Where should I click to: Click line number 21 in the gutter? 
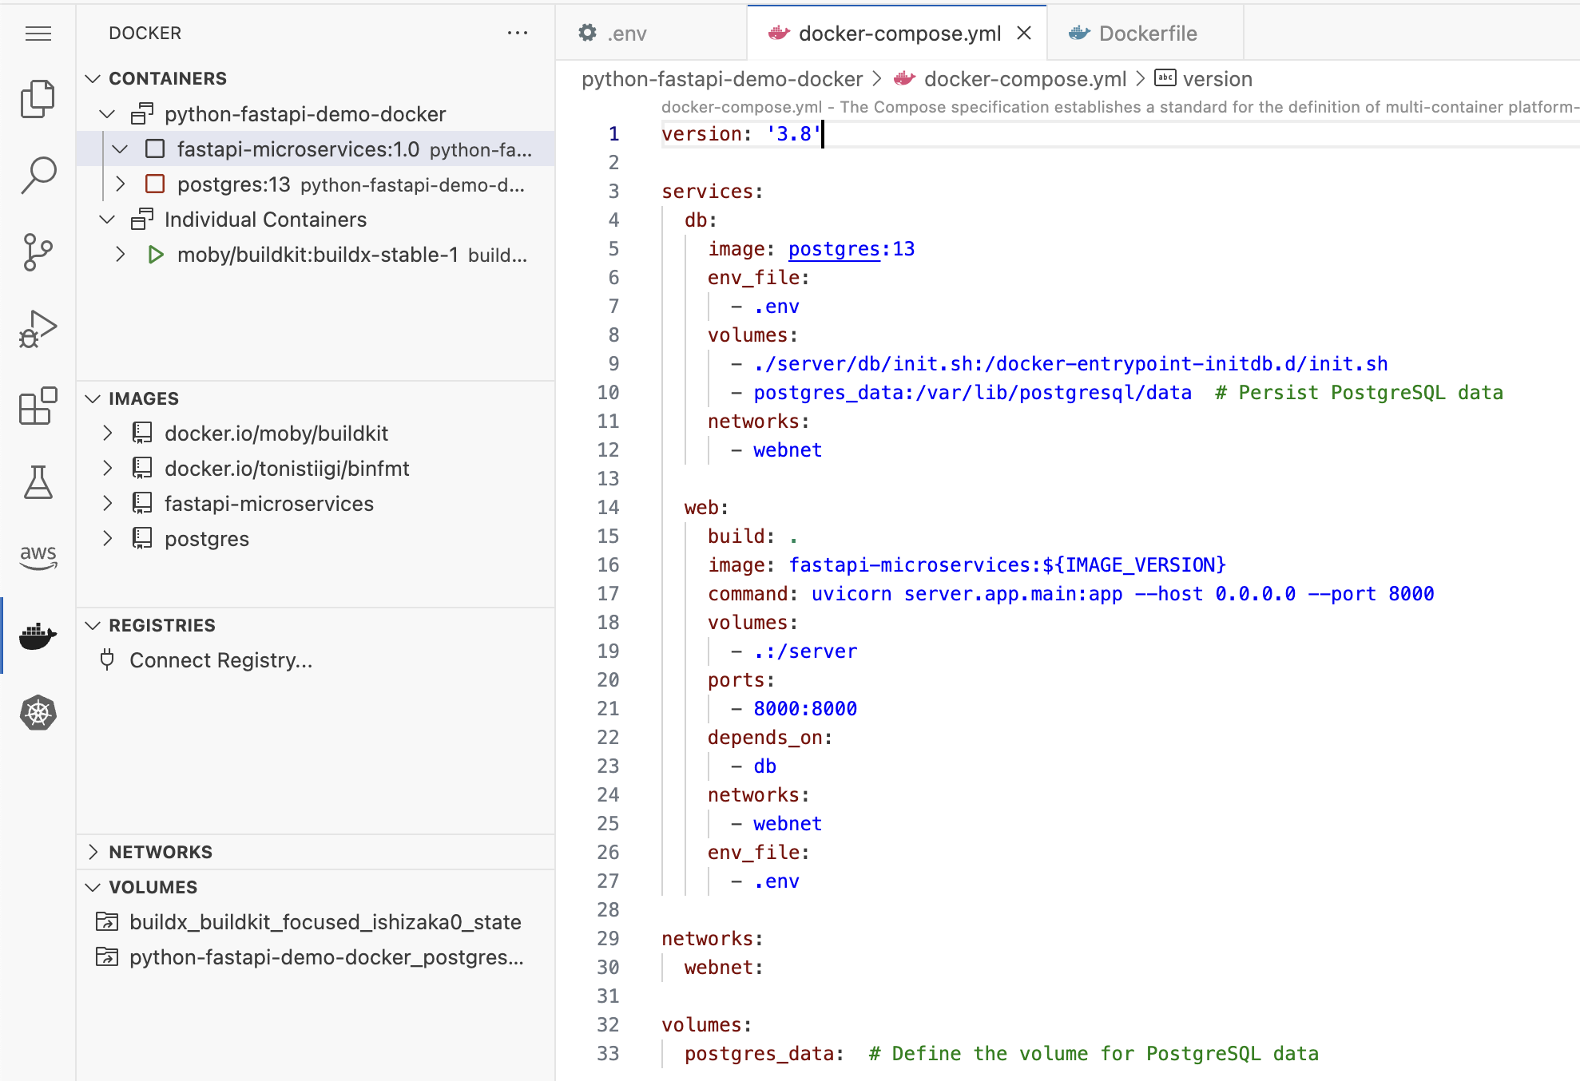pyautogui.click(x=608, y=709)
